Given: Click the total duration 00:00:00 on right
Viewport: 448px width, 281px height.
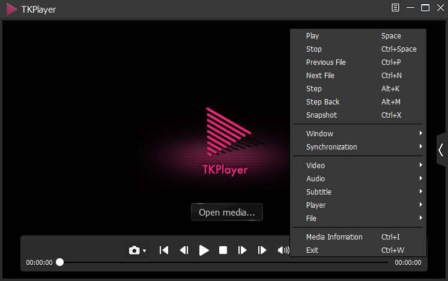Looking at the screenshot, I should coord(408,262).
